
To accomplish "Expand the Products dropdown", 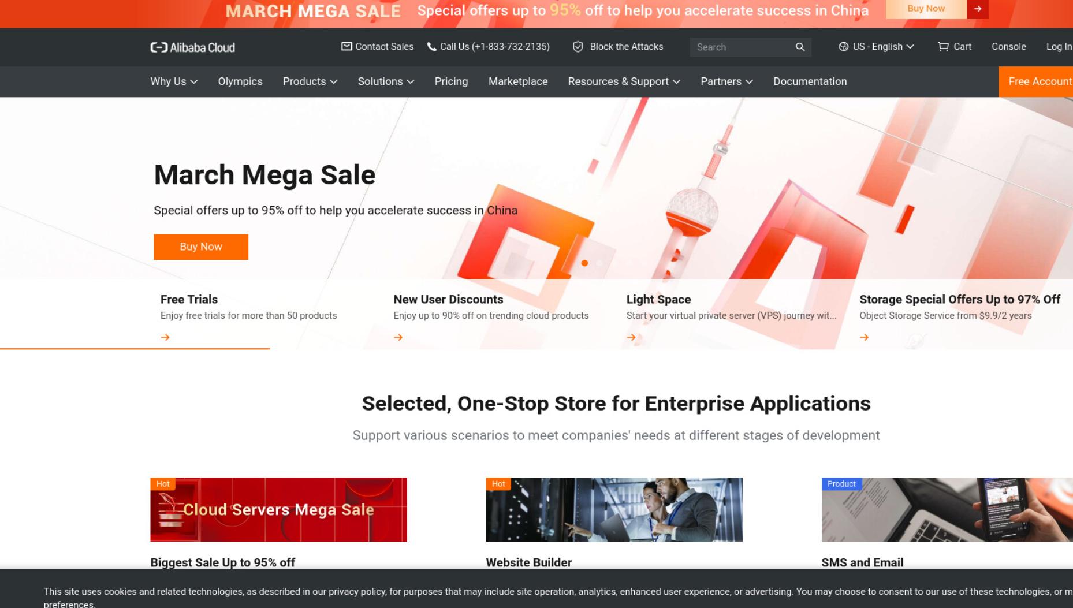I will 310,81.
